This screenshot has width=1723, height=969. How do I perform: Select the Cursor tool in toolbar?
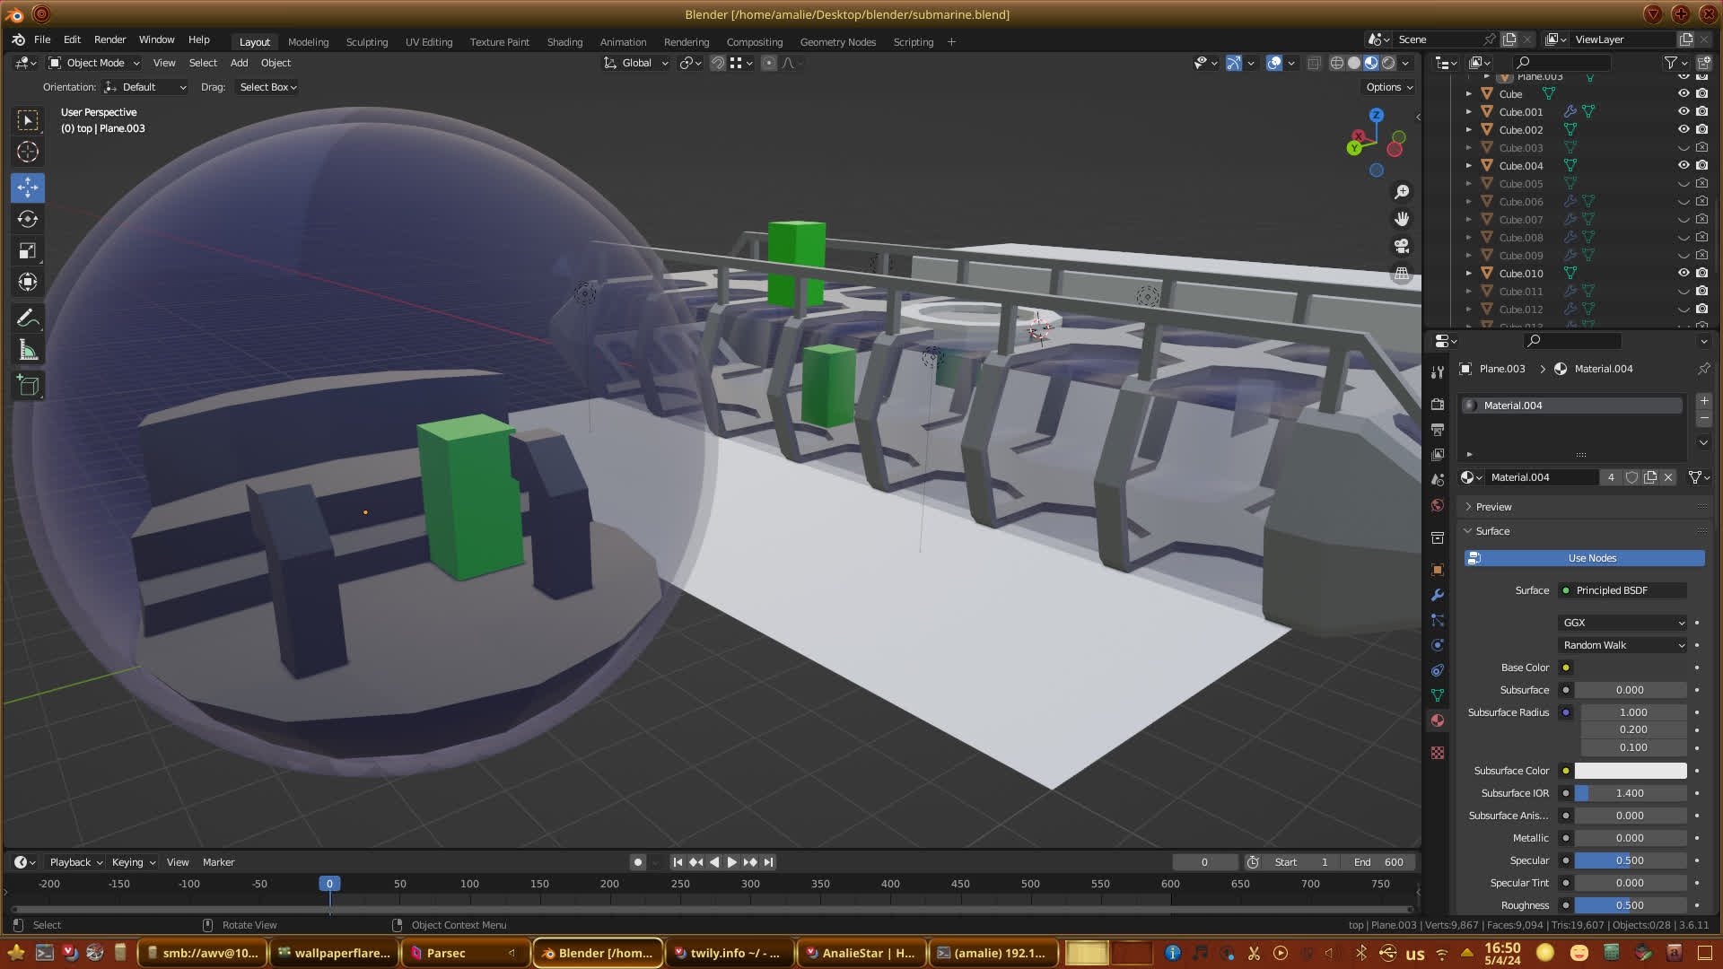pos(28,152)
